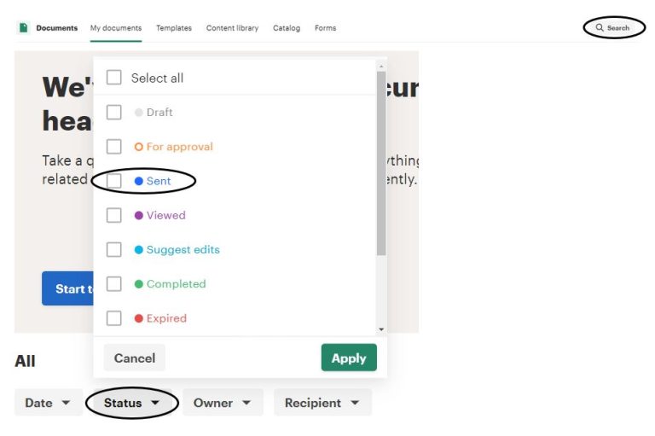655x436 pixels.
Task: Toggle the Suggest edits checkbox
Action: [114, 249]
